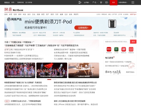Screen dimensions: 141x106
Task: Open the 网易号 navigation tab
Action: [x=76, y=14]
